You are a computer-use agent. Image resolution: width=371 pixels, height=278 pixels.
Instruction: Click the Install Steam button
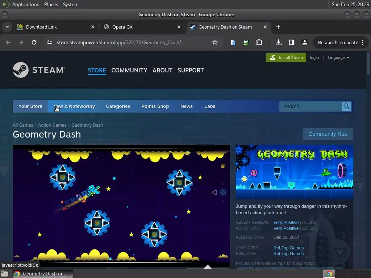pyautogui.click(x=286, y=58)
